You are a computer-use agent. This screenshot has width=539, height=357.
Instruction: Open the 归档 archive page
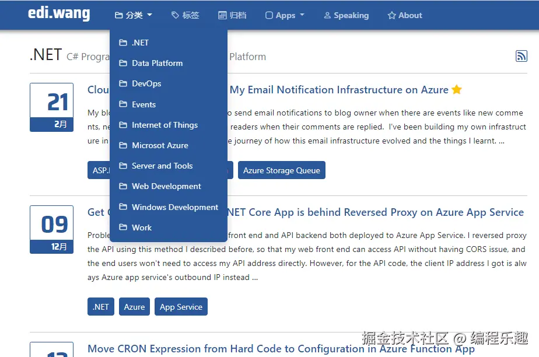232,15
